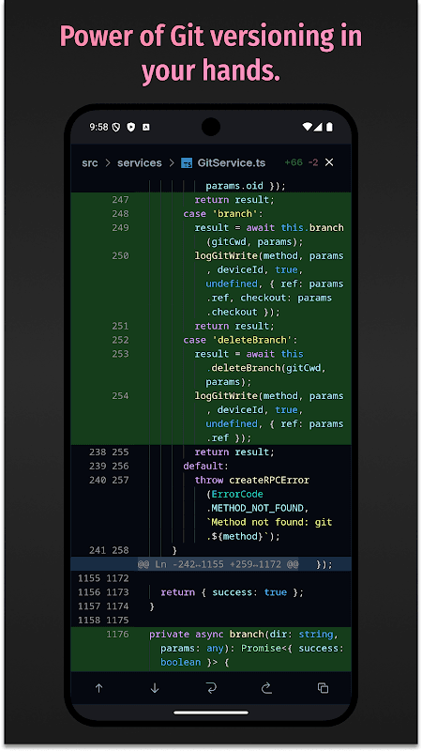
Task: Tap private async branch function line
Action: pyautogui.click(x=244, y=635)
